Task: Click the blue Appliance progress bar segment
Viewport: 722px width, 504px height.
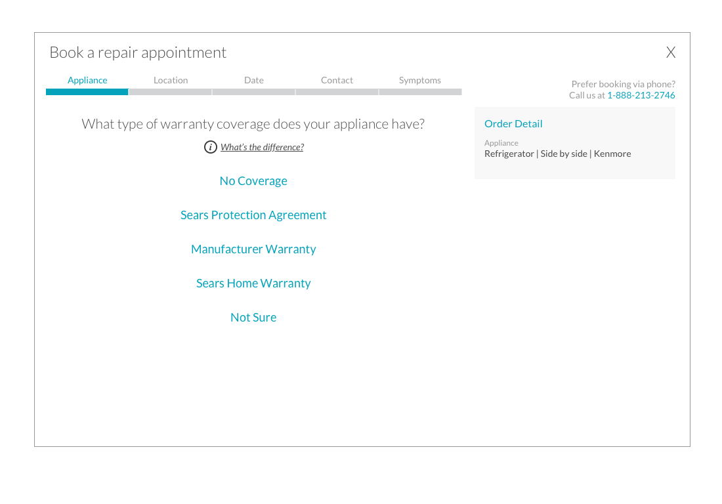Action: click(x=87, y=92)
